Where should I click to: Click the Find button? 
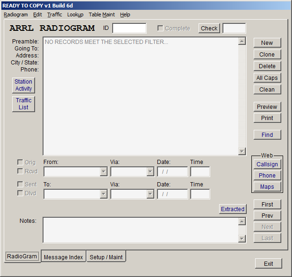click(267, 135)
